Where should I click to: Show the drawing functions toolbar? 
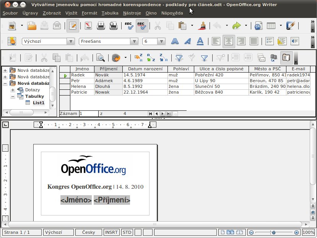(x=291, y=26)
